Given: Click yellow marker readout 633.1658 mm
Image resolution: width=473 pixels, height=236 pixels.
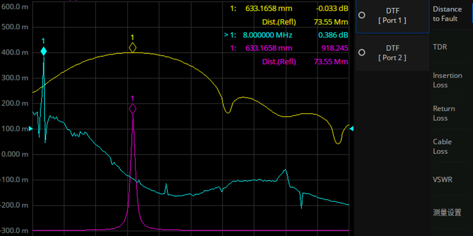Looking at the screenshot, I should click(269, 8).
